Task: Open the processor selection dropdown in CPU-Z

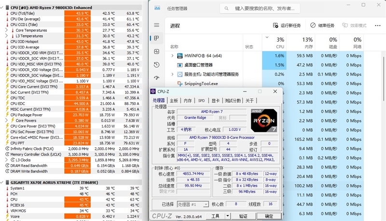Action: [206, 204]
